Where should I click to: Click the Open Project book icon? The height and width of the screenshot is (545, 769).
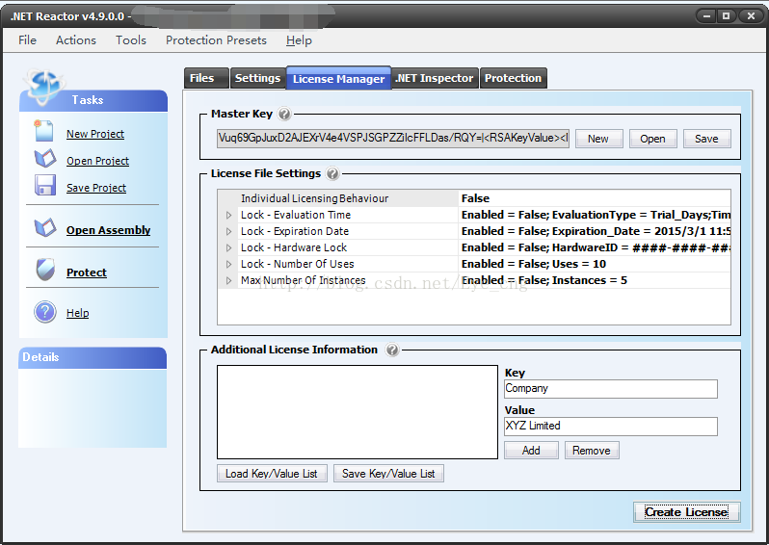click(45, 159)
